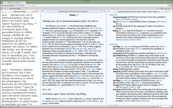Click the pencil note marker in guide pane
The image size is (173, 108).
(x=106, y=60)
